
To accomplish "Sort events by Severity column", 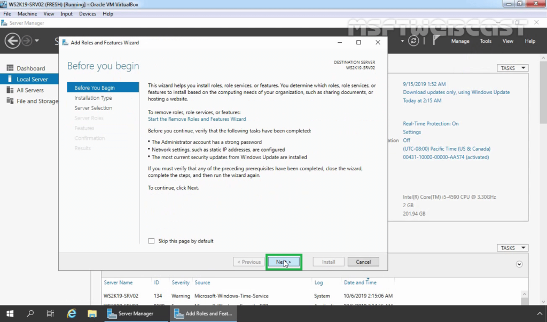I will coord(181,282).
